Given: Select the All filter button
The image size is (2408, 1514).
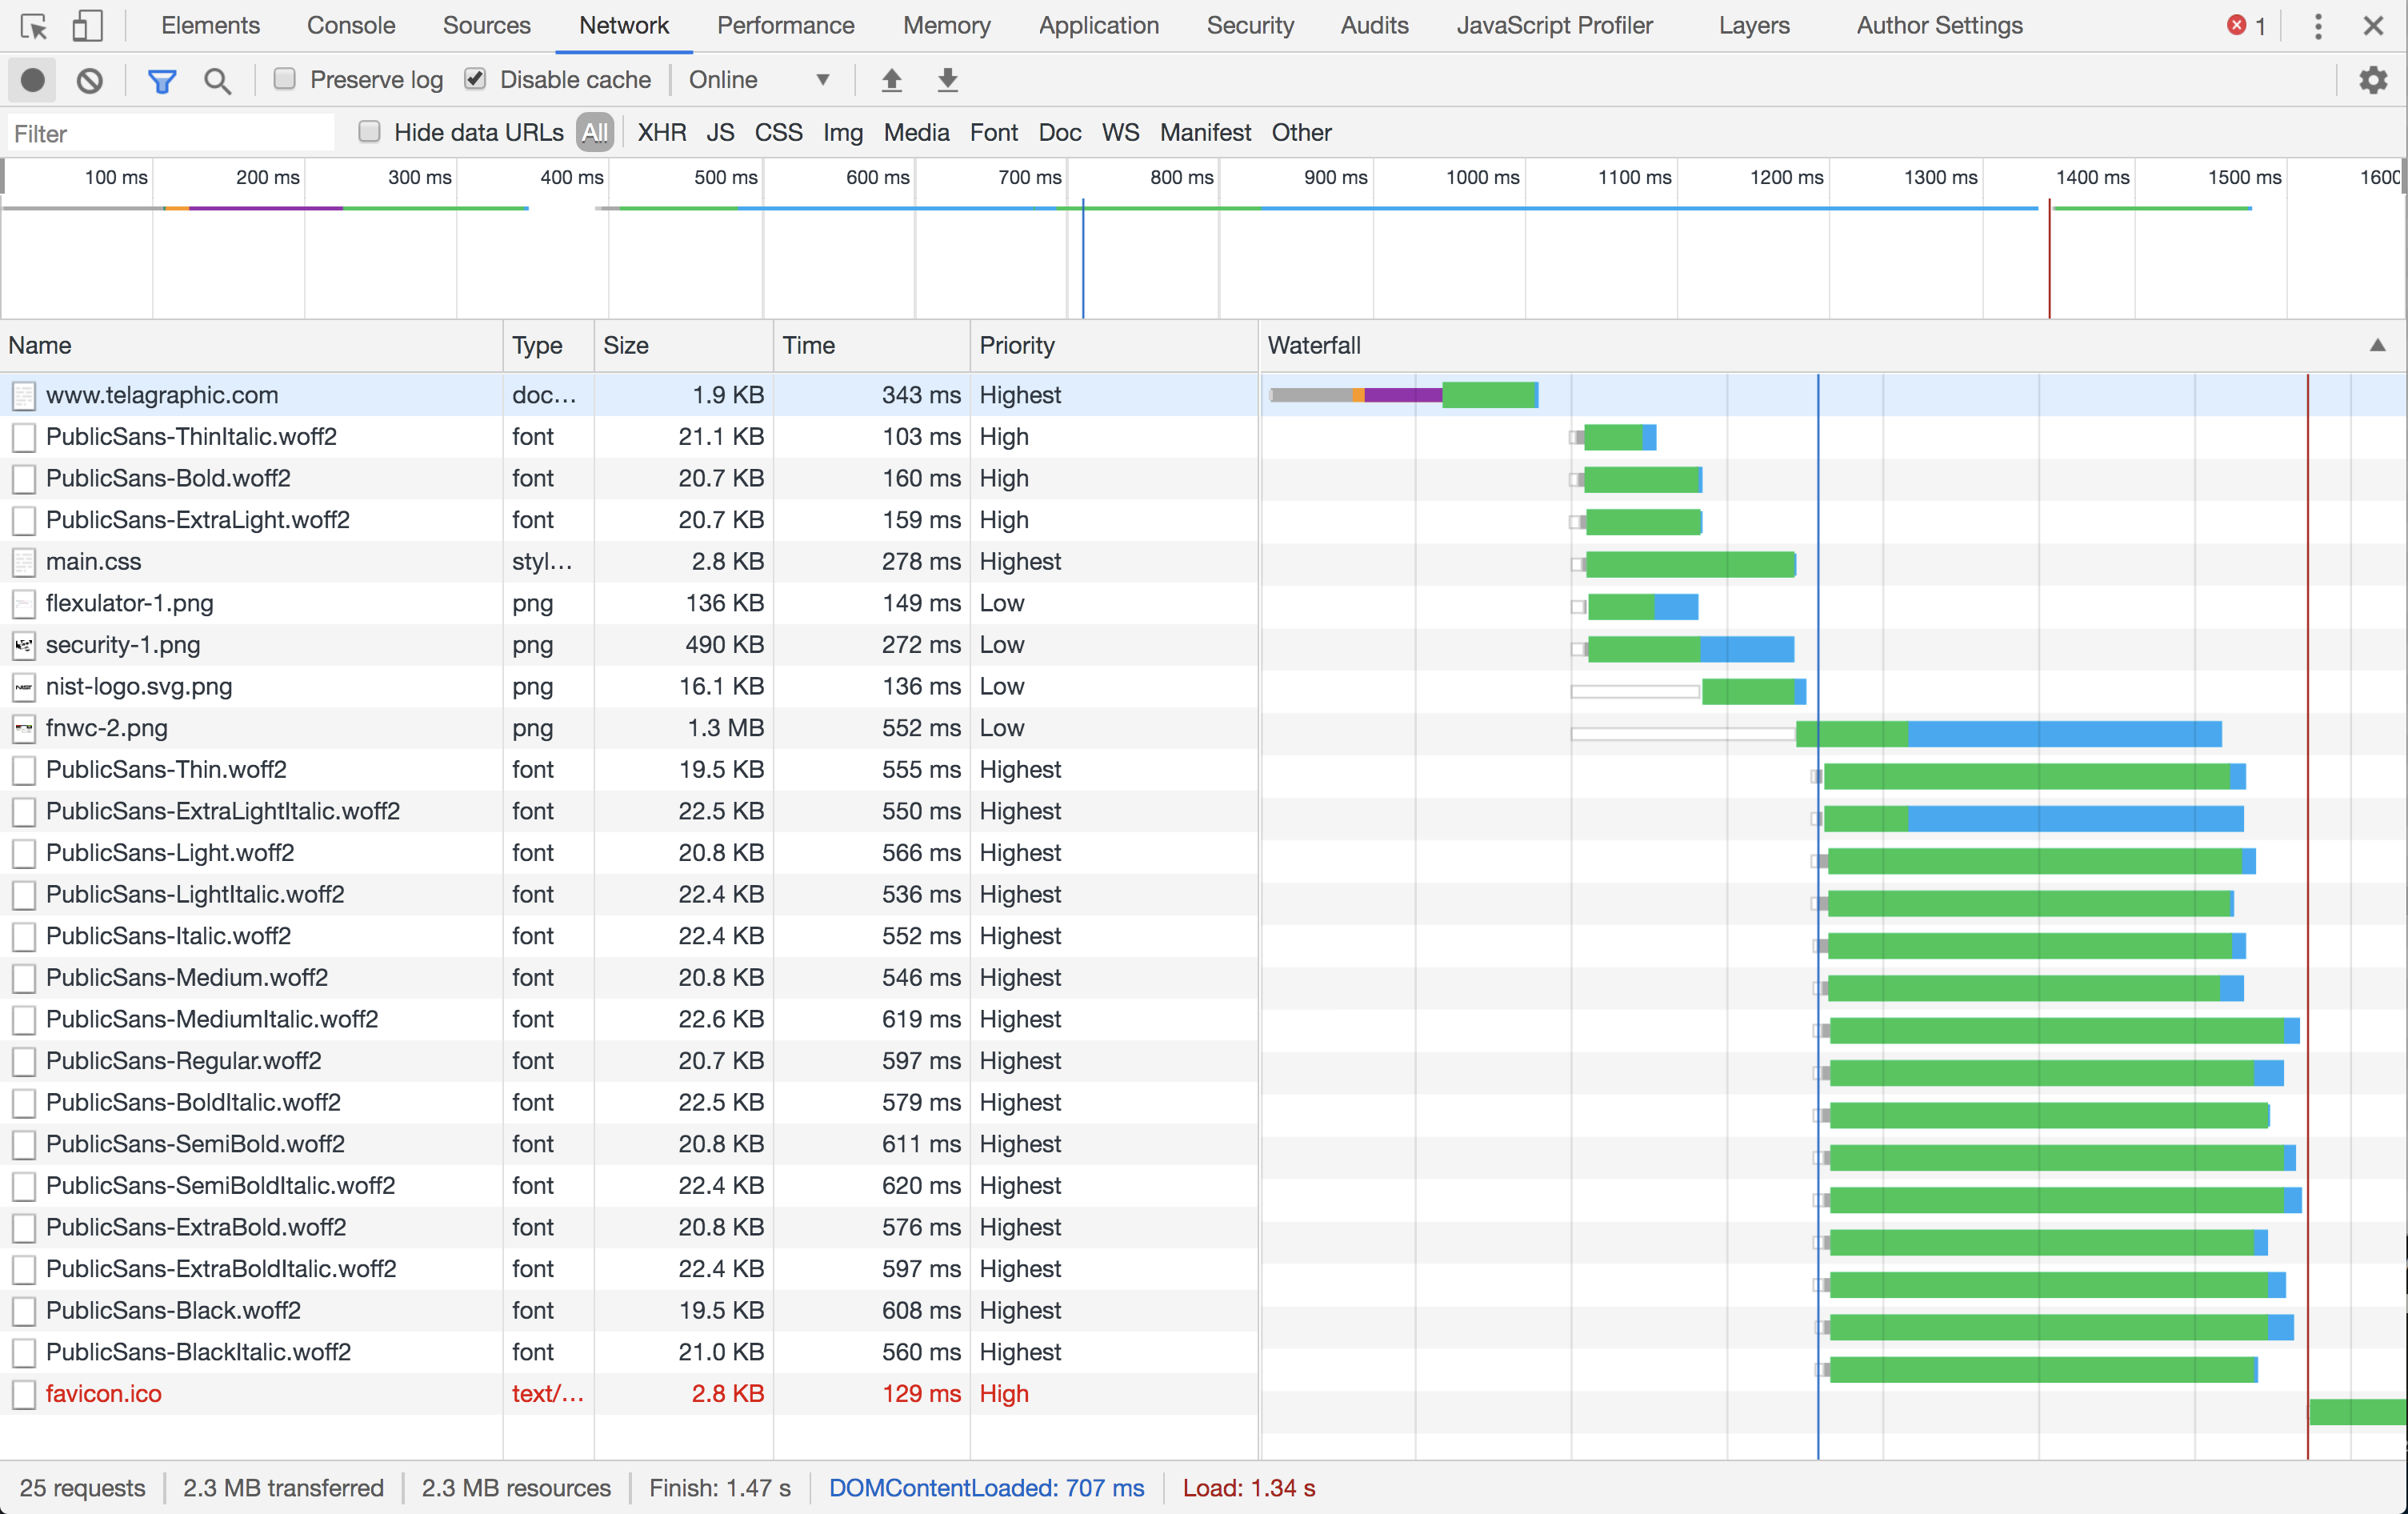Looking at the screenshot, I should pos(595,133).
